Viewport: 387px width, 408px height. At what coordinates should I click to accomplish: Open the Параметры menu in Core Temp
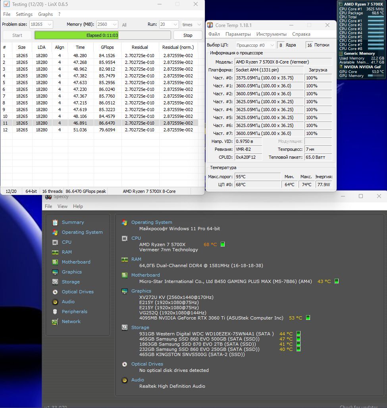(x=238, y=34)
